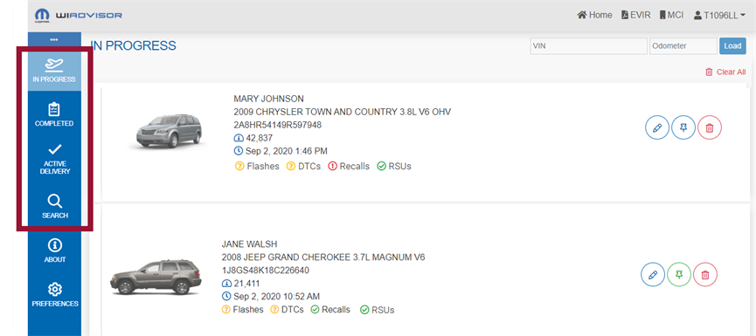Image resolution: width=756 pixels, height=336 pixels.
Task: Select In Progress sidebar item
Action: [x=54, y=70]
